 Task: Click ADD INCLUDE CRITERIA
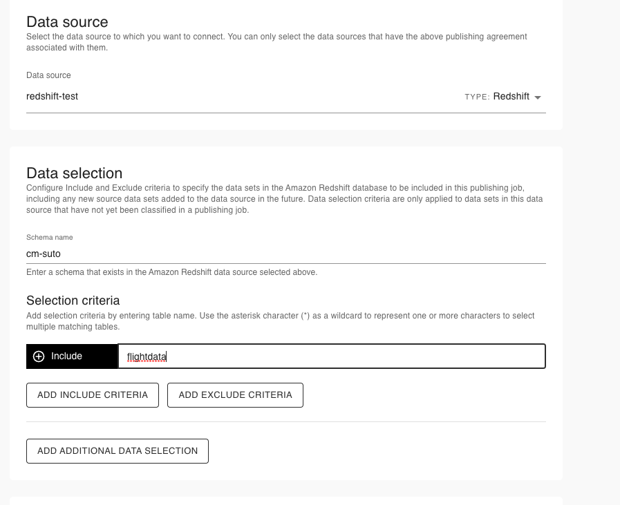[92, 394]
